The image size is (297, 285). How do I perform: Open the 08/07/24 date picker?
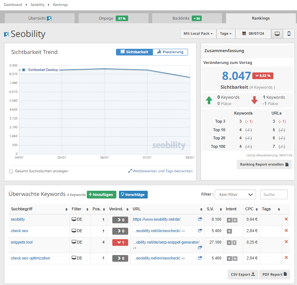[253, 34]
